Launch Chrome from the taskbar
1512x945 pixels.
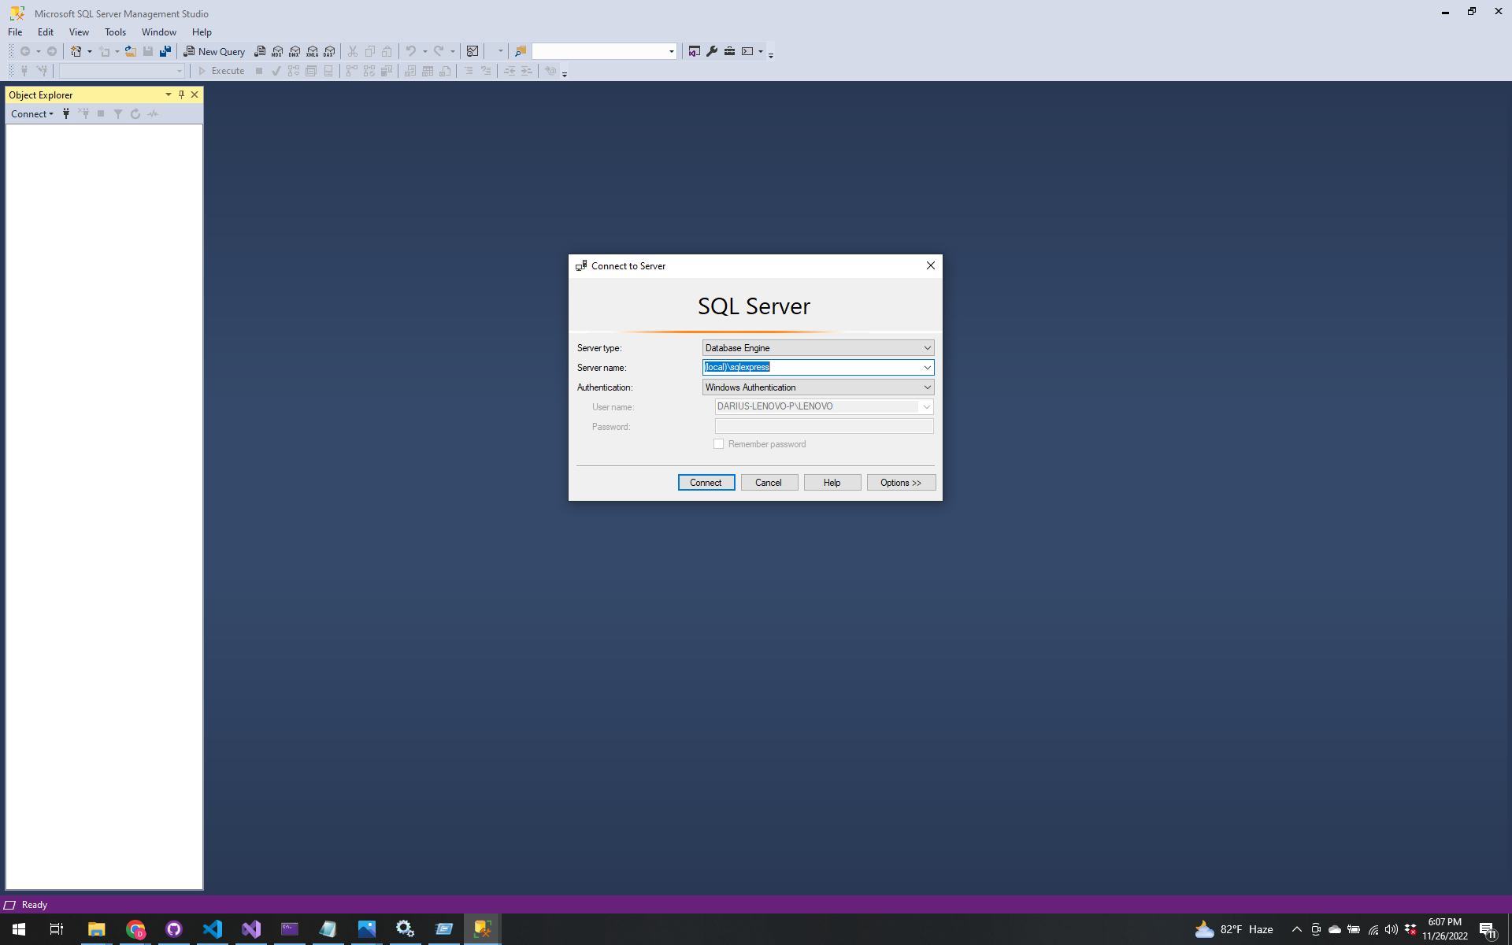point(135,929)
